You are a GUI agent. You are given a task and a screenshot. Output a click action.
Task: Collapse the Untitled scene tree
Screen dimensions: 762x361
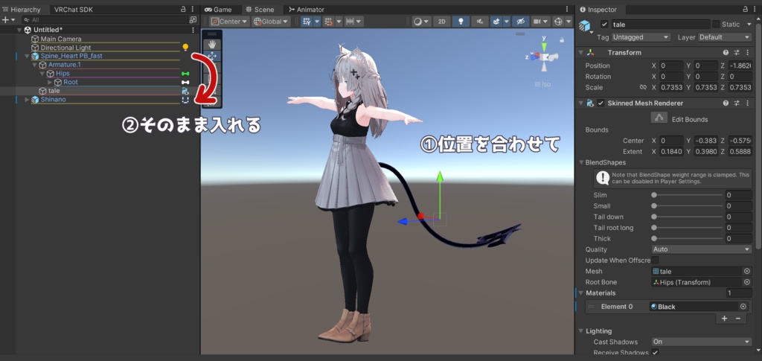pos(19,30)
